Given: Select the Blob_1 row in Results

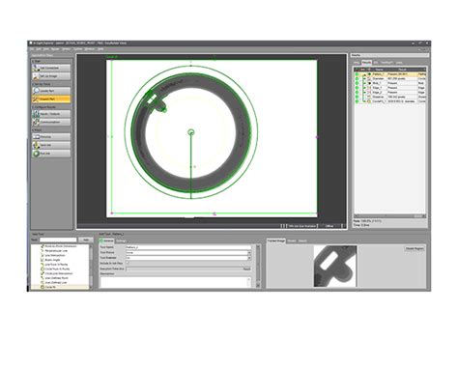Looking at the screenshot, I should 390,83.
